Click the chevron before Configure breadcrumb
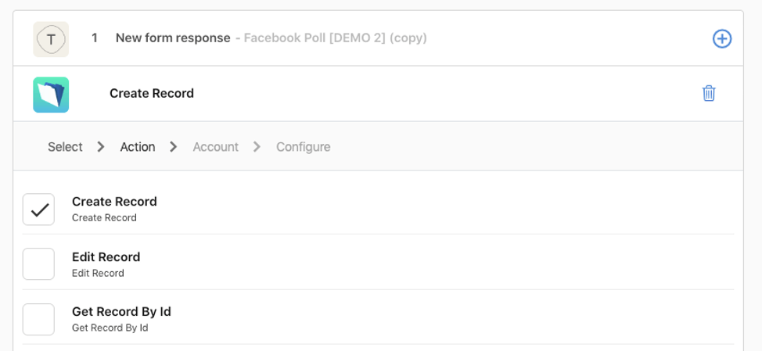Image resolution: width=762 pixels, height=351 pixels. pos(257,147)
